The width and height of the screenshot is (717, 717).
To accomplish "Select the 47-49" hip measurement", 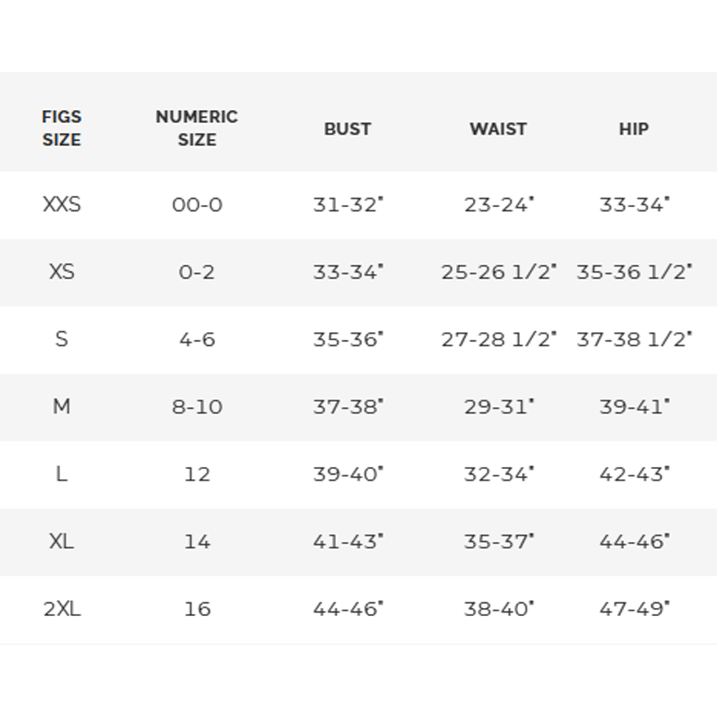I will [634, 608].
